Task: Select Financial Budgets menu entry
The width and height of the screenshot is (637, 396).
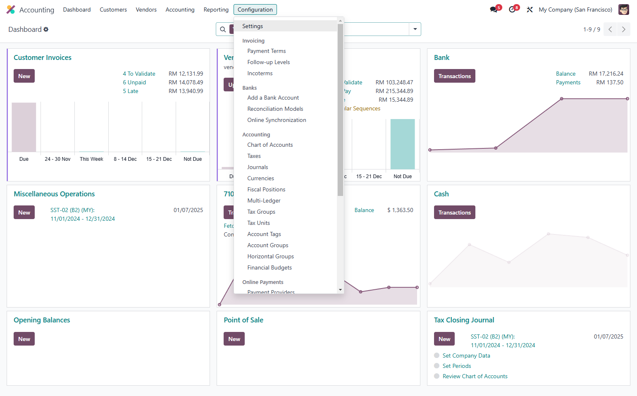Action: (x=286, y=267)
